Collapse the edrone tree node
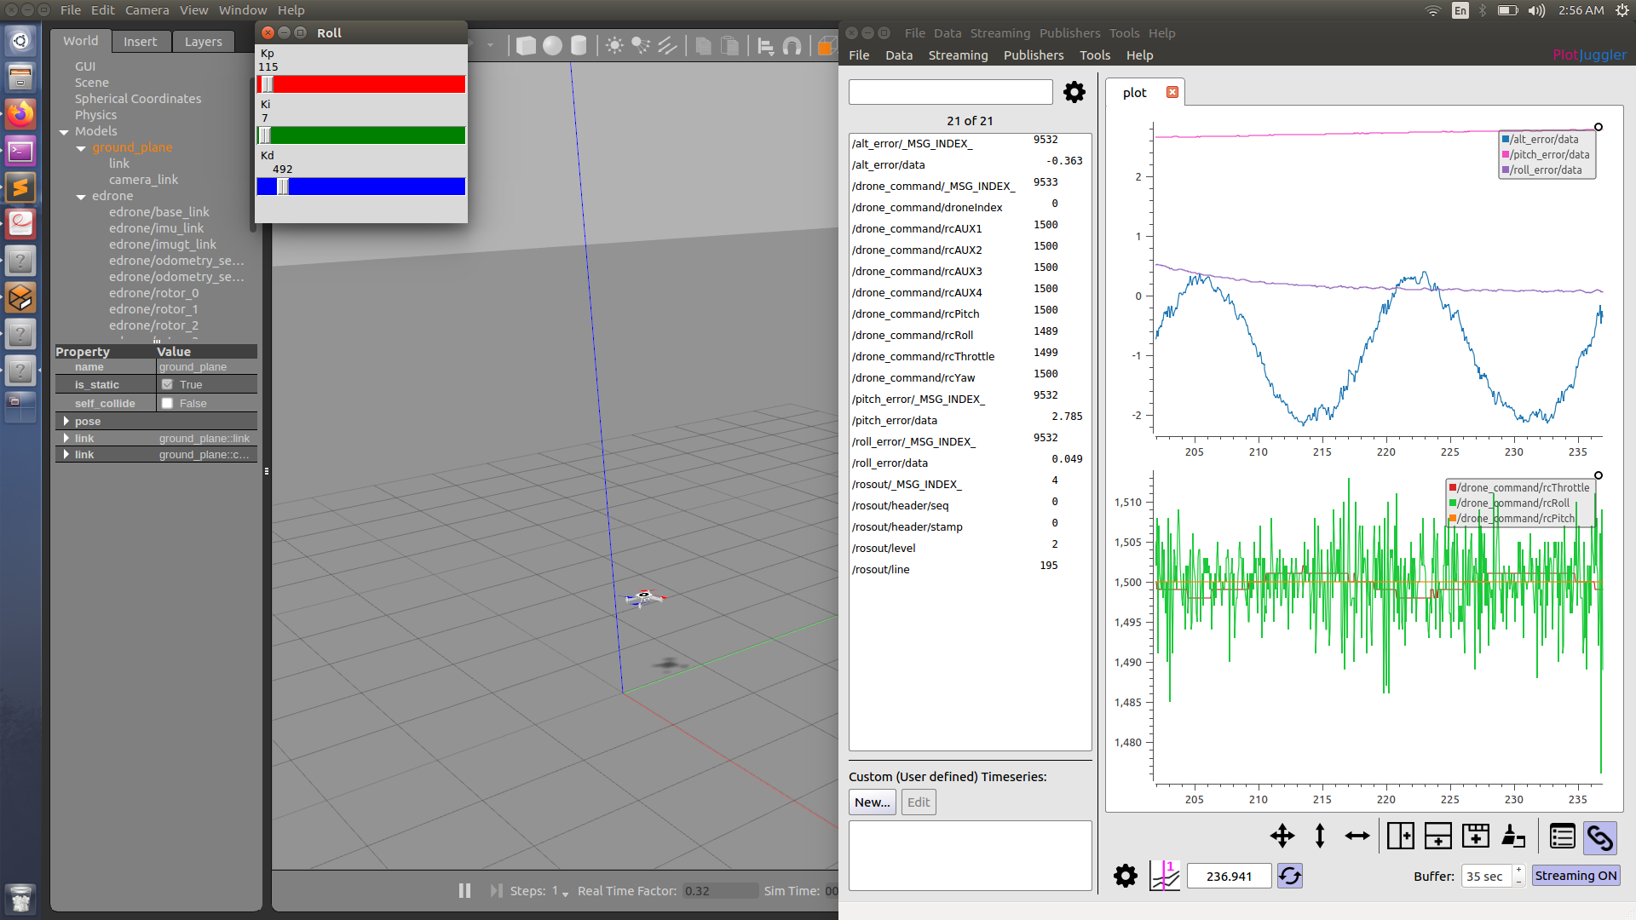 [81, 197]
